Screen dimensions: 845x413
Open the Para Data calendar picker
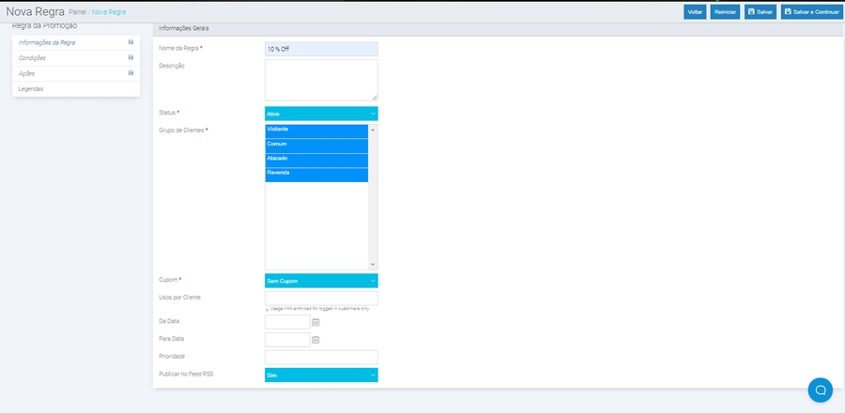[316, 340]
